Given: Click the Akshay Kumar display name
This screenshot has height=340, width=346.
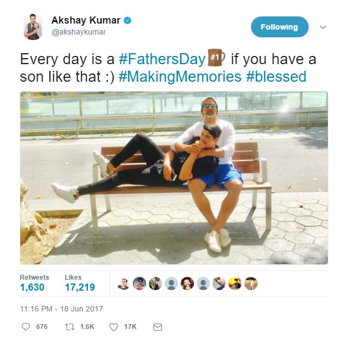Looking at the screenshot, I should coord(86,20).
